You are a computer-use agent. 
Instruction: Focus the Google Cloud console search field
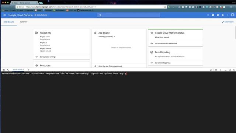(x=129, y=15)
